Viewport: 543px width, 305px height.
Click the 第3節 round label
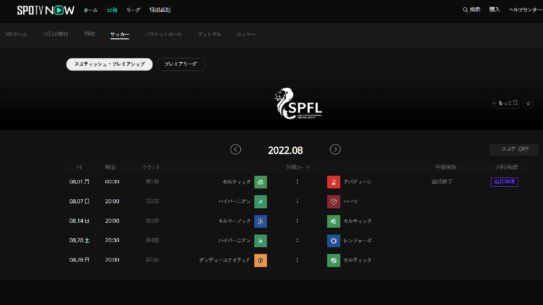[x=152, y=221]
